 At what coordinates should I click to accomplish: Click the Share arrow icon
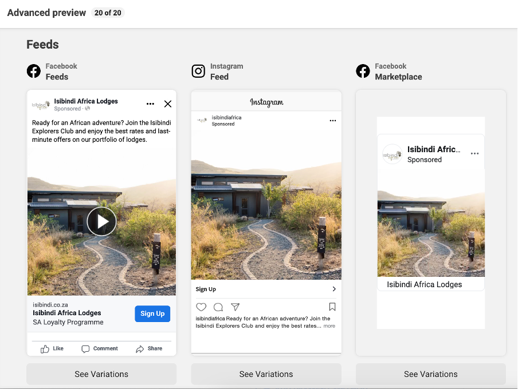tap(140, 349)
